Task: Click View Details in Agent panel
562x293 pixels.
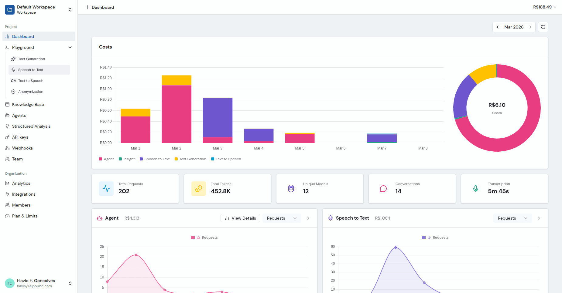Action: point(240,218)
